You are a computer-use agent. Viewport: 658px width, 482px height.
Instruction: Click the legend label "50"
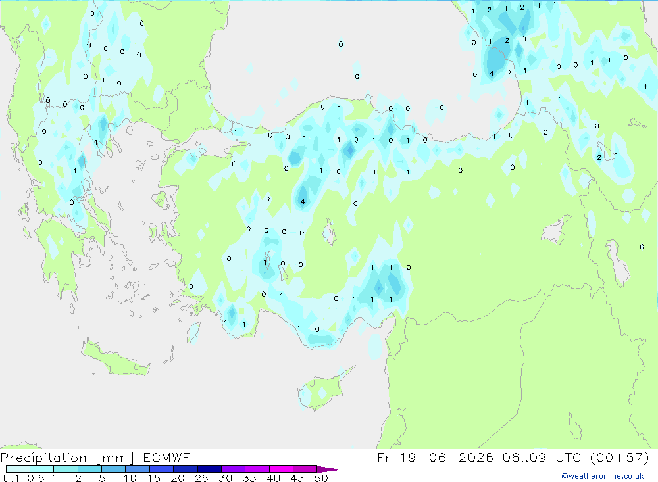pyautogui.click(x=322, y=478)
